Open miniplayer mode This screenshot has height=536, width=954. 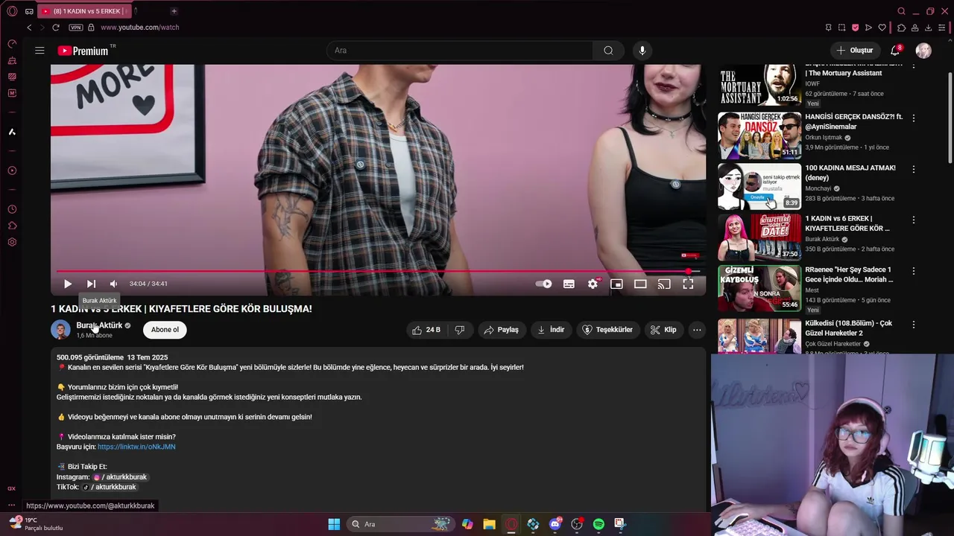click(616, 284)
